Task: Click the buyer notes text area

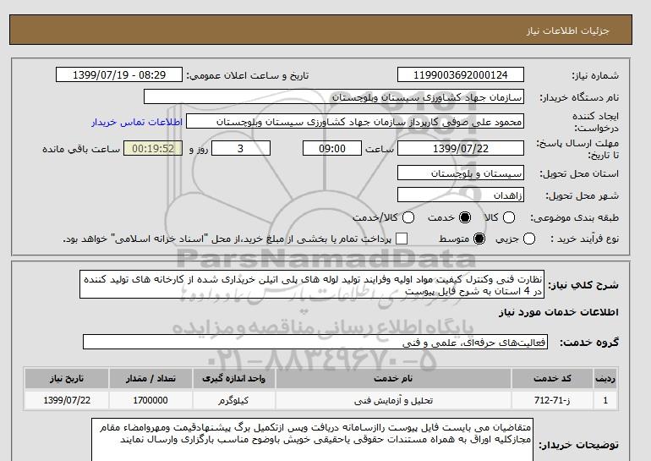Action: [312, 439]
